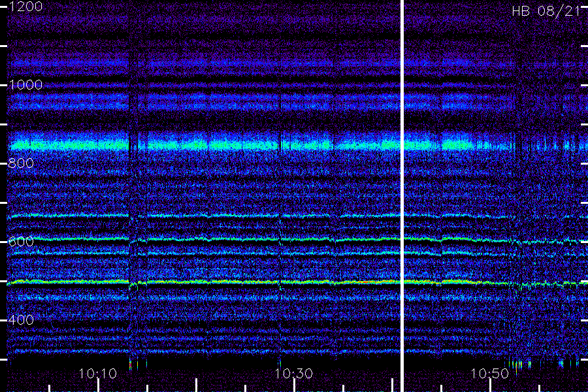588x392 pixels.
Task: Click the 1000 frequency axis label
Action: pyautogui.click(x=25, y=85)
